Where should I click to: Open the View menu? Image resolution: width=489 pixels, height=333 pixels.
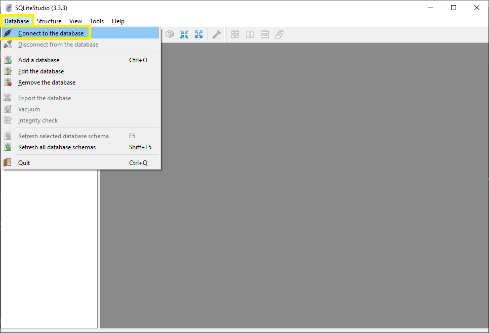tap(75, 21)
